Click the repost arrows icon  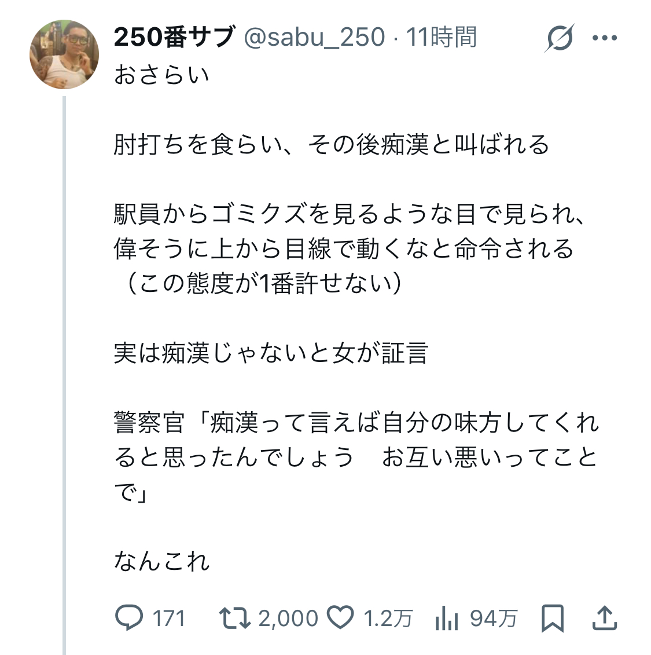coord(235,618)
